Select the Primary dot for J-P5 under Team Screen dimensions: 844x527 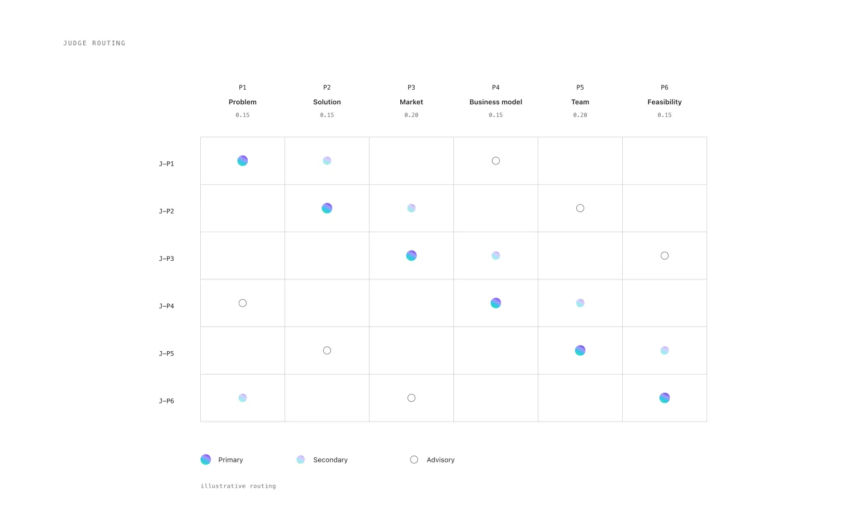tap(580, 351)
